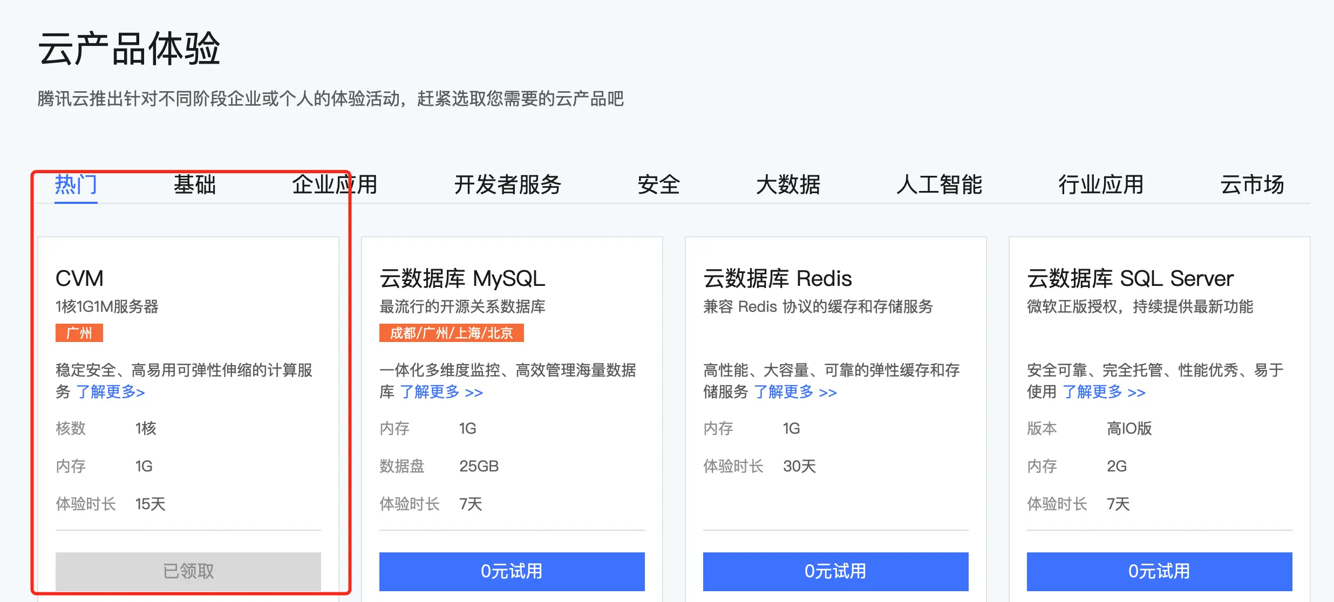Open 了解更多 link for 云数据库 MySQL
1334x602 pixels.
tap(441, 392)
